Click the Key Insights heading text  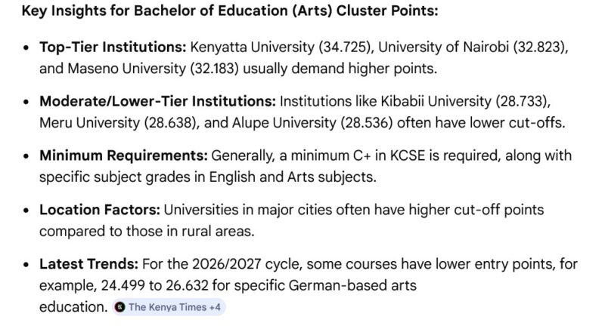[x=220, y=13]
